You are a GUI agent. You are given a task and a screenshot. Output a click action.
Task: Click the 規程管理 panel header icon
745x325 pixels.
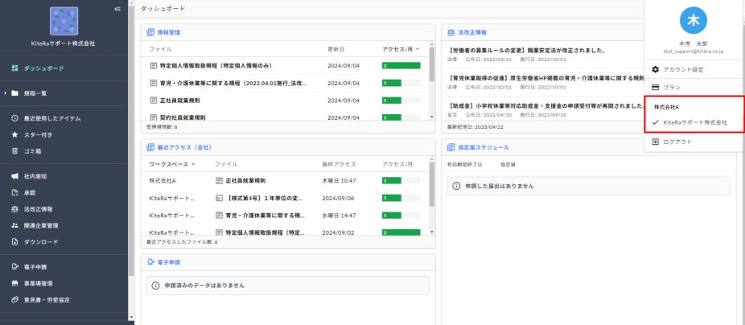tap(150, 32)
